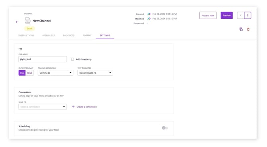The image size is (267, 147).
Task: Open the Text delimiter dropdown
Action: 95,73
